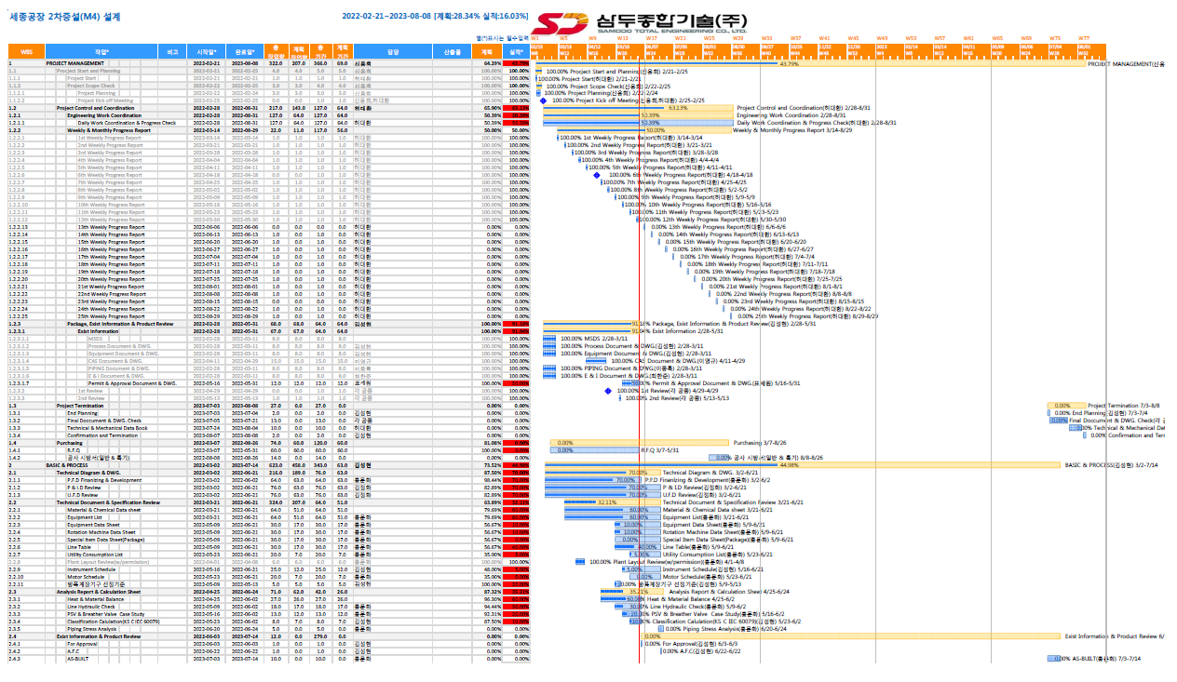The image size is (1177, 682).
Task: Click the title "세종공장 2차증설(M4) 설계"
Action: pos(65,16)
